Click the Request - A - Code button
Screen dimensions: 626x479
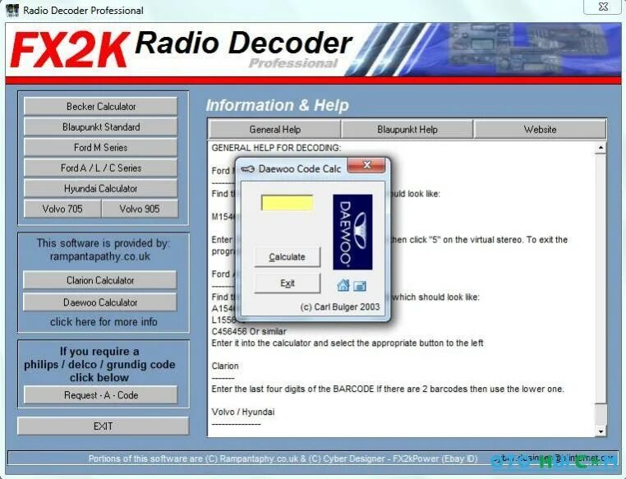(x=100, y=395)
